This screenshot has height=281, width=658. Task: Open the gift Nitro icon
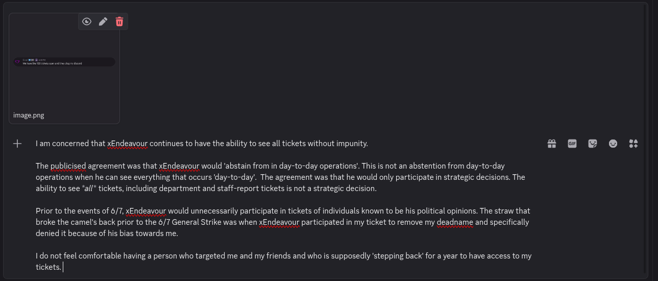tap(552, 144)
